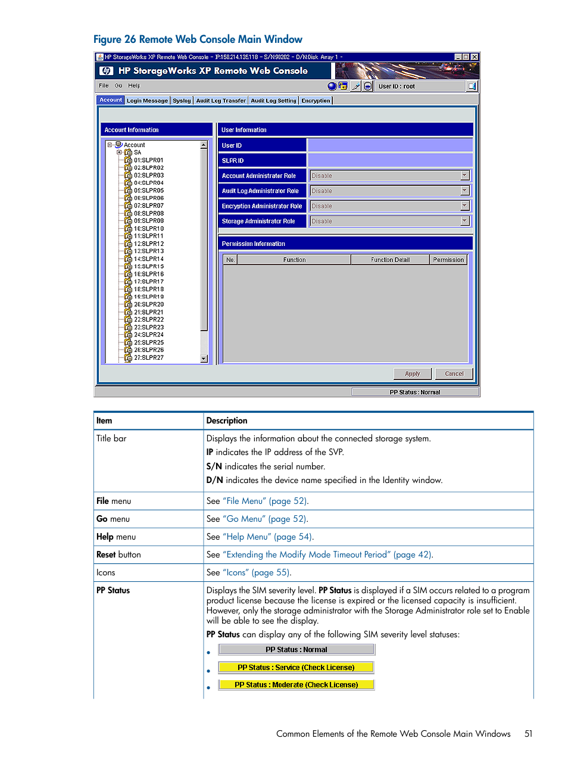Screen dimensions: 568x757
Task: Open Audit Log Administrator Role dropdown
Action: tap(465, 191)
